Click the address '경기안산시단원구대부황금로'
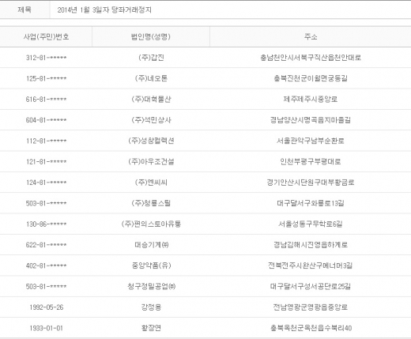The image size is (411, 339). (311, 183)
